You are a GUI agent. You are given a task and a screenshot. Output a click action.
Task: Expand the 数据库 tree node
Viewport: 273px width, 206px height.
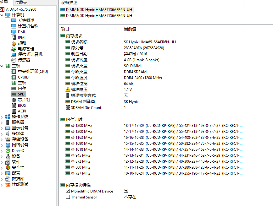2,179
